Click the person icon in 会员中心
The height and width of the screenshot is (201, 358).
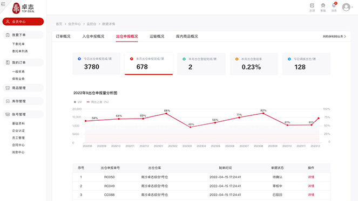8,22
